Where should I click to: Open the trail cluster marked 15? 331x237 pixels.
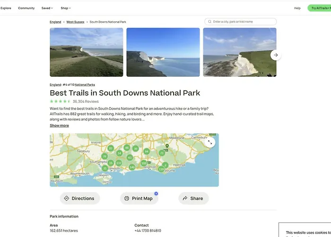tap(111, 163)
